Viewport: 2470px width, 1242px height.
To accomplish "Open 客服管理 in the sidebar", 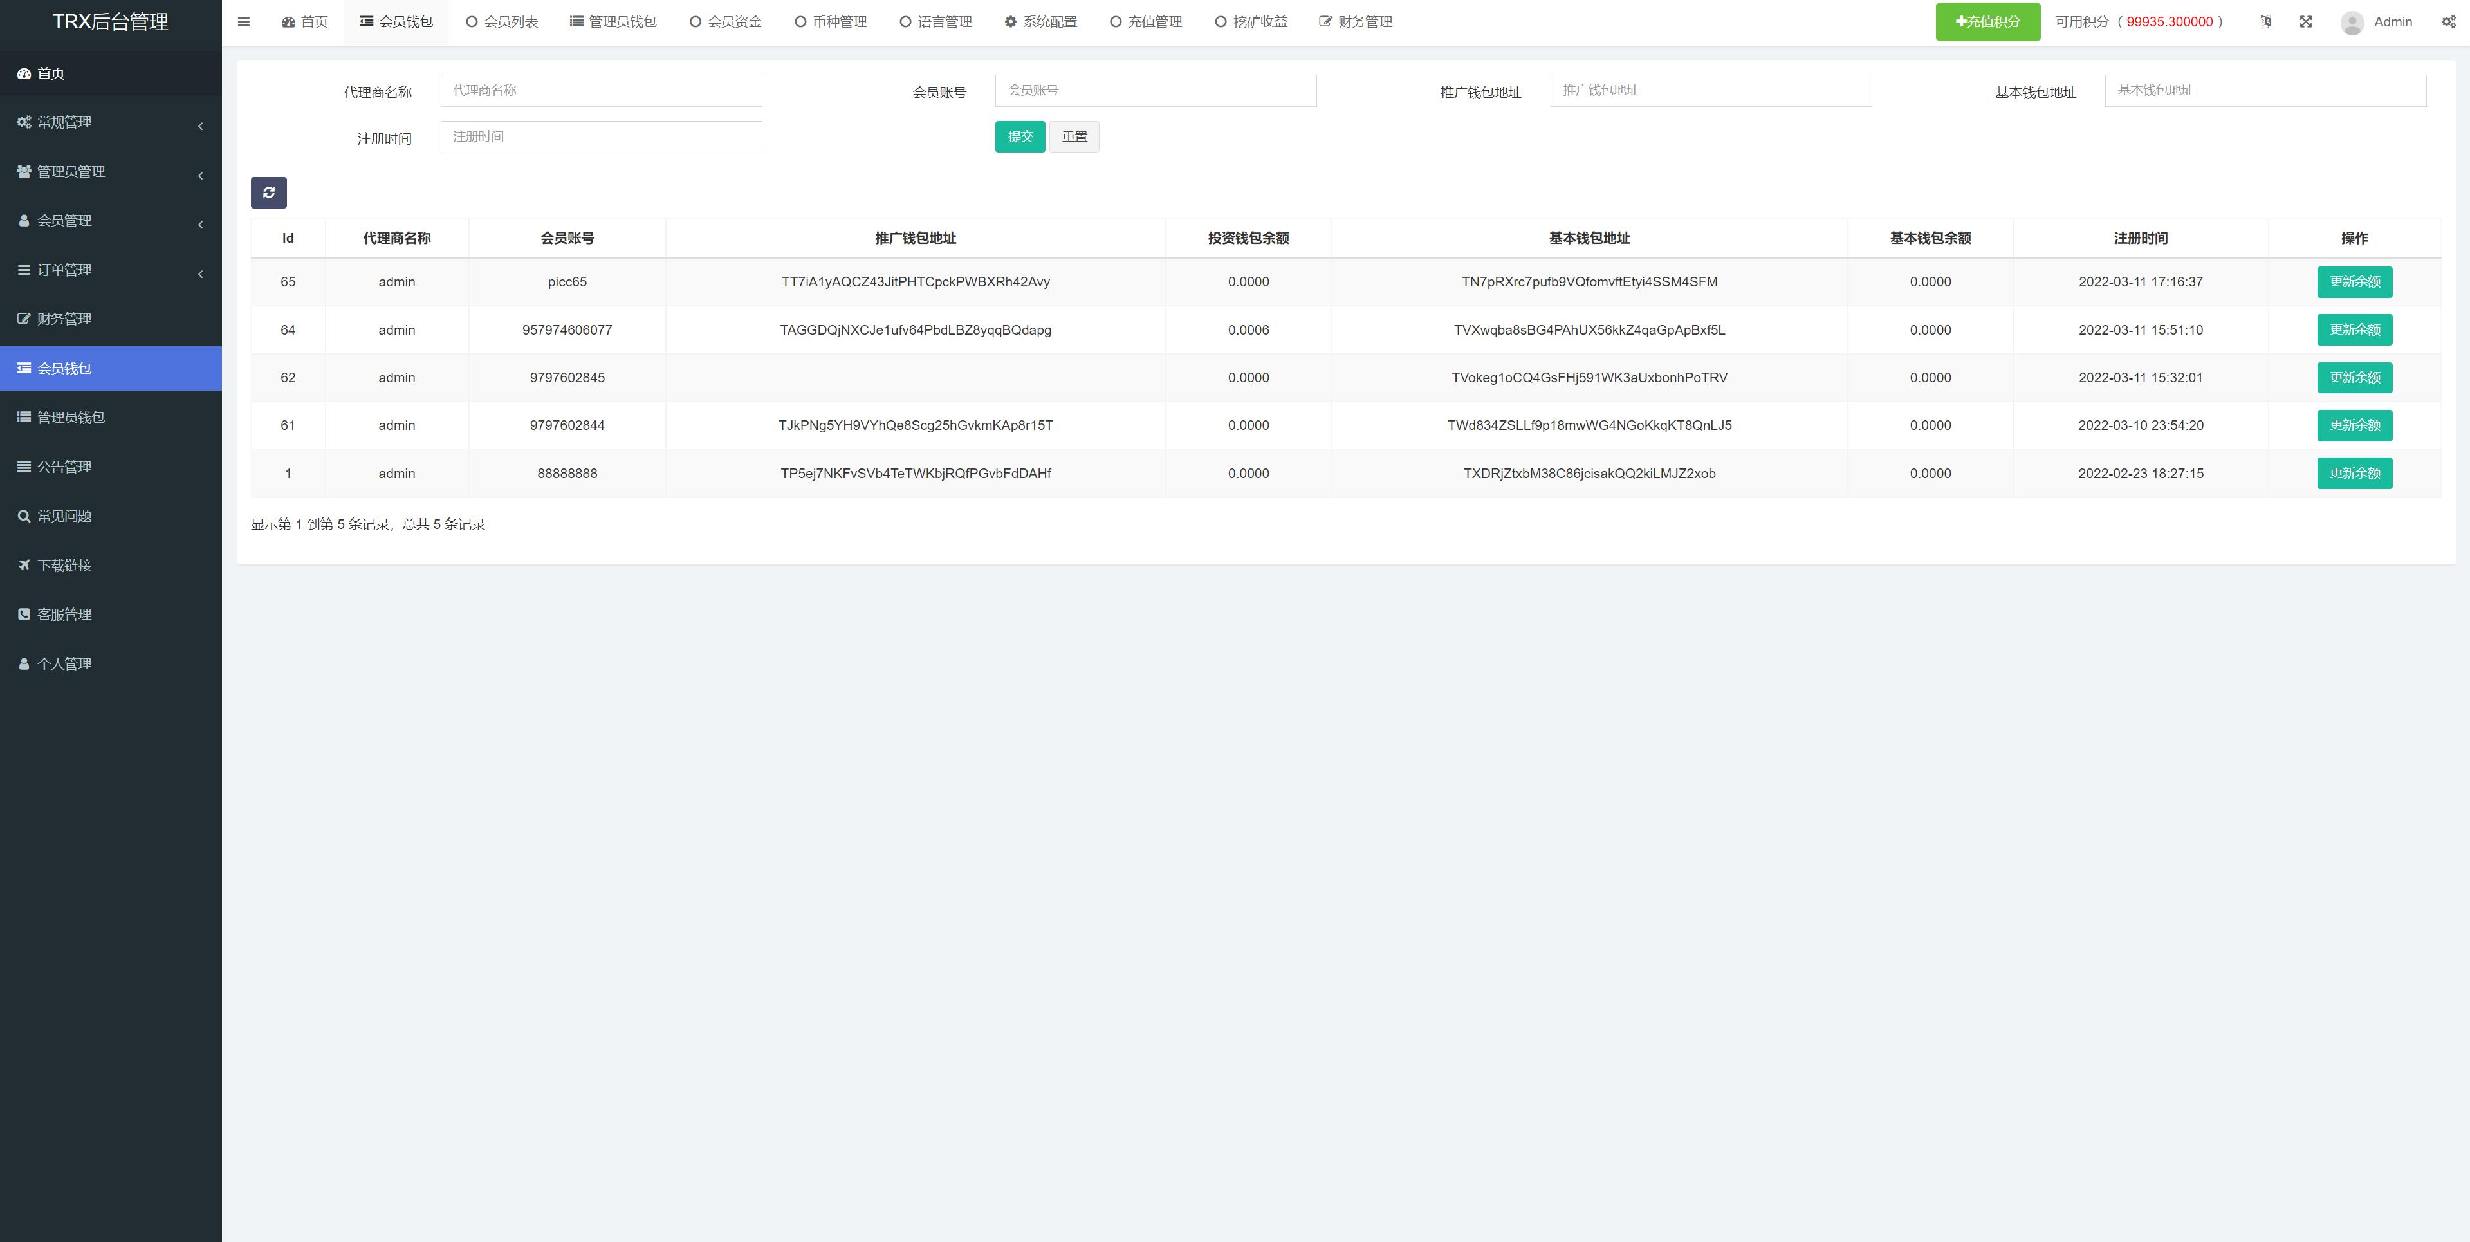I will click(111, 614).
